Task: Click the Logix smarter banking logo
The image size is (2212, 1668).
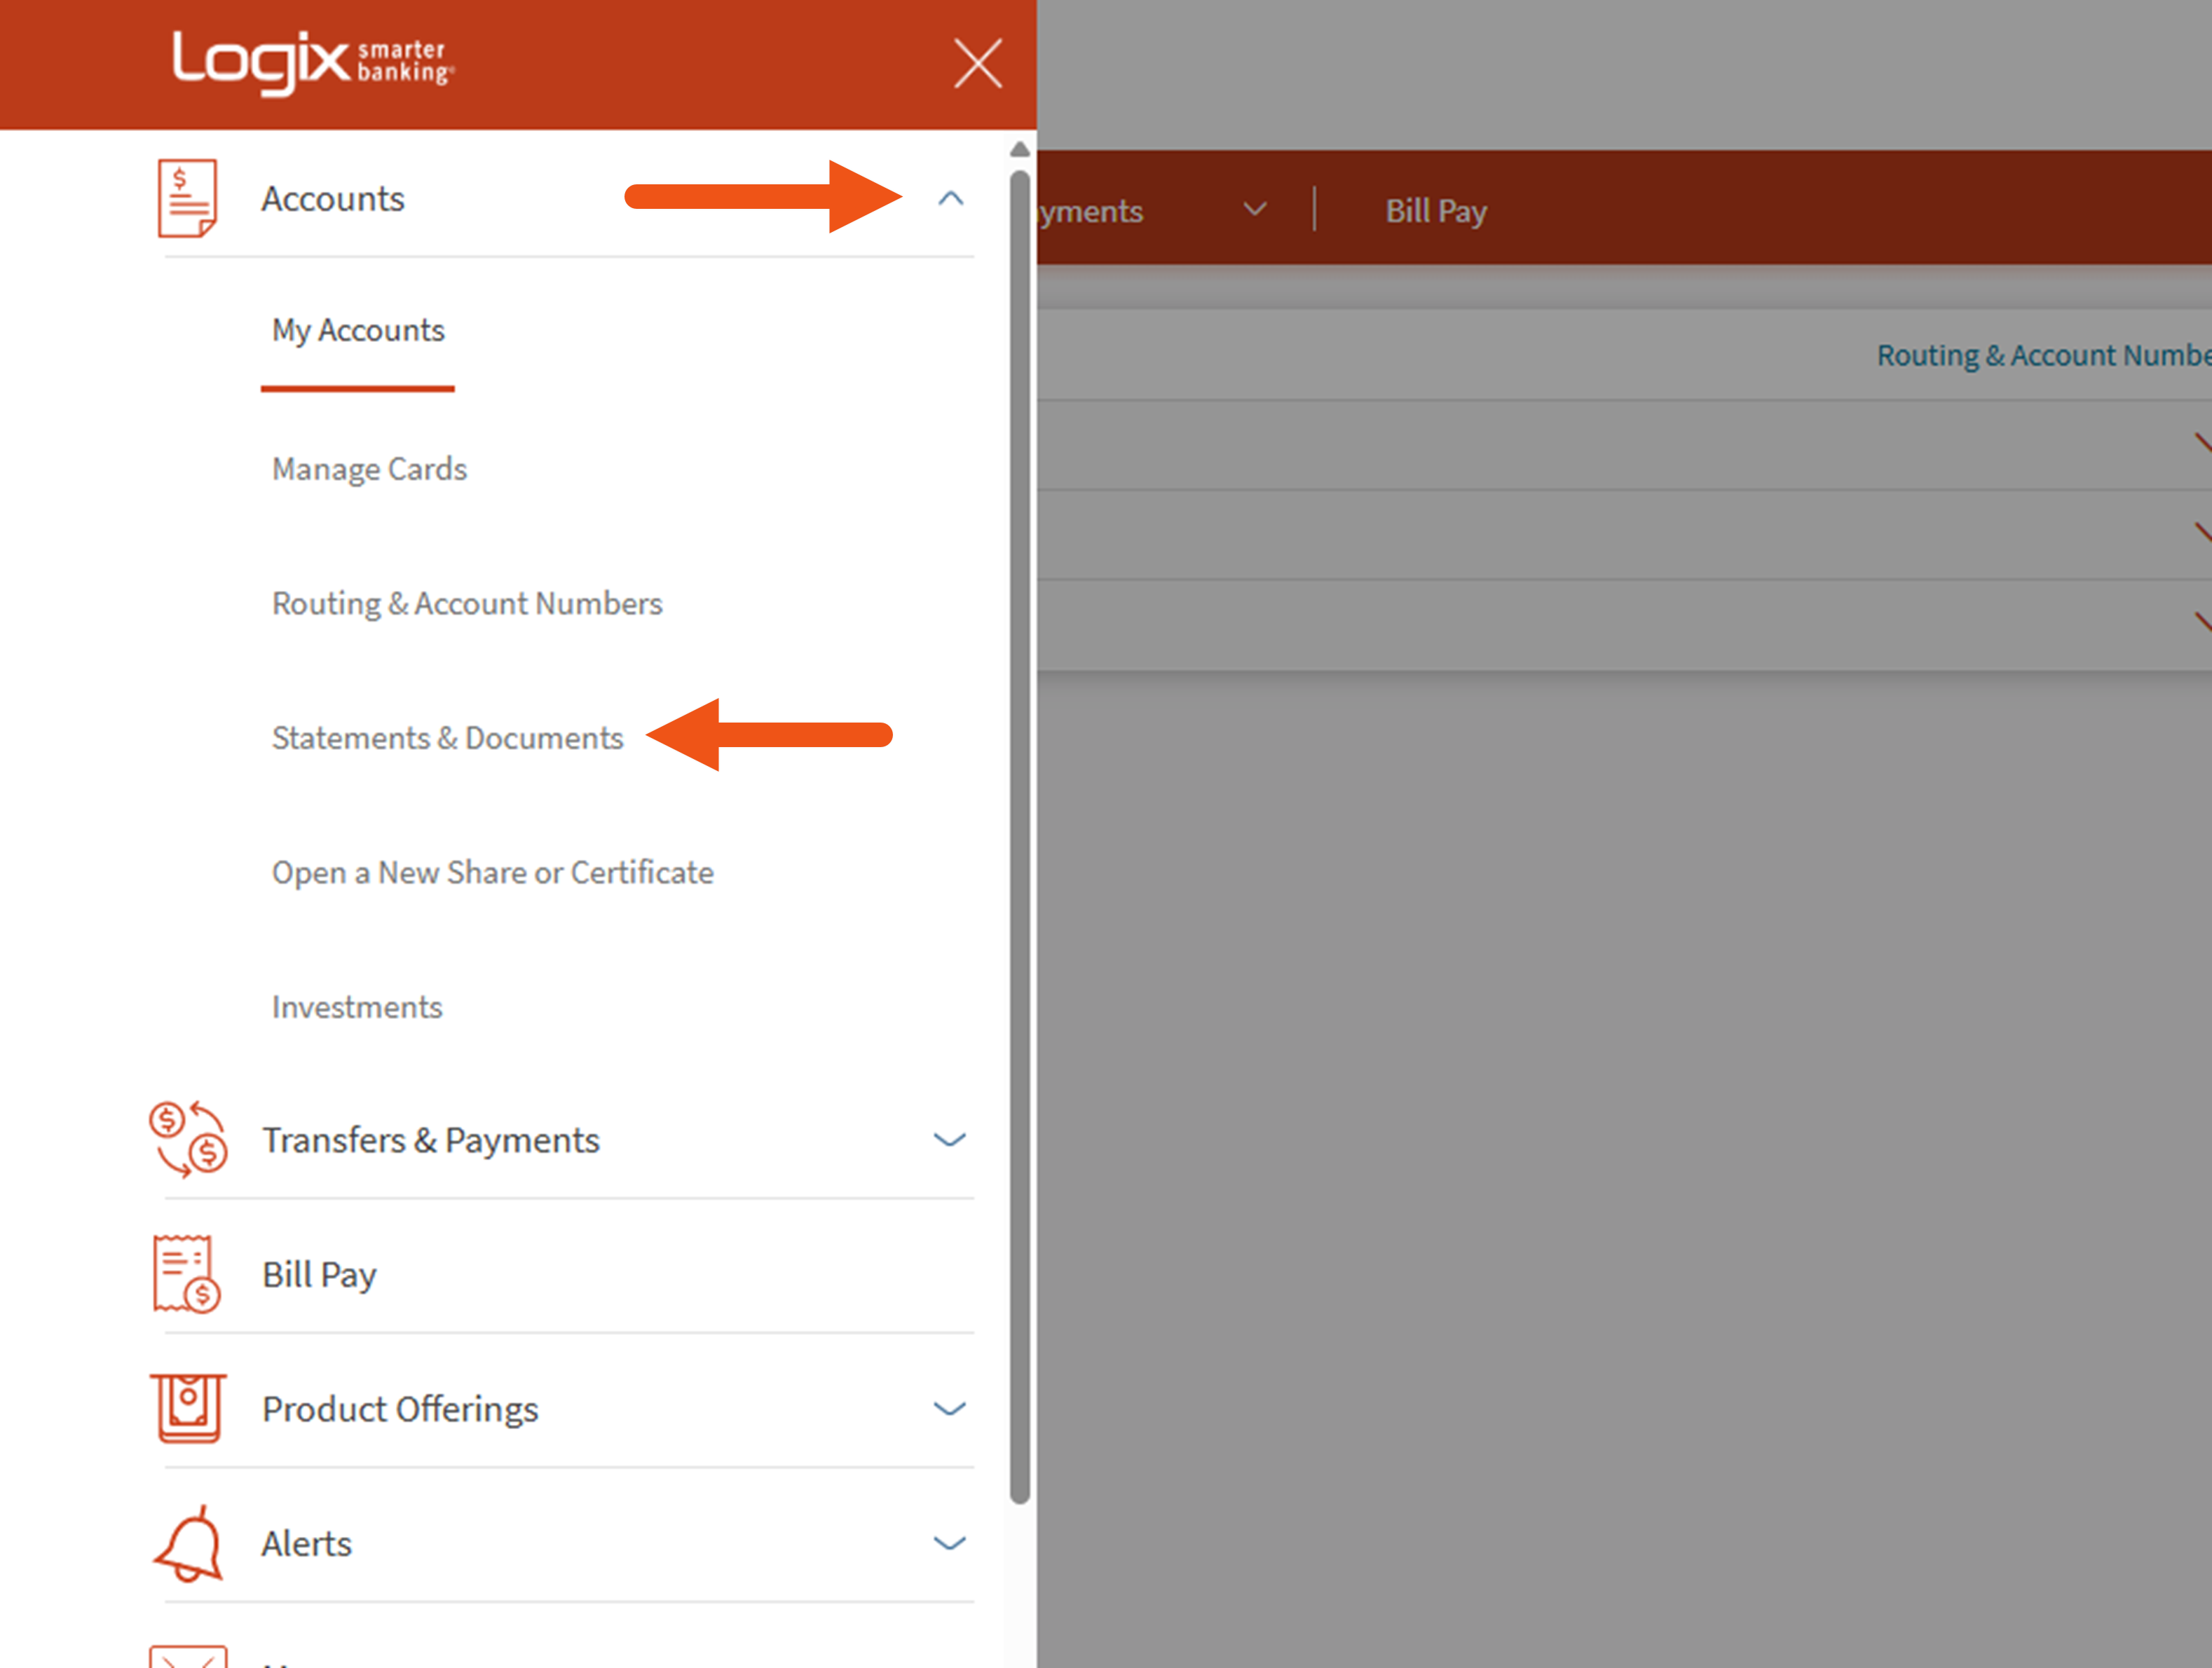Action: click(x=312, y=62)
